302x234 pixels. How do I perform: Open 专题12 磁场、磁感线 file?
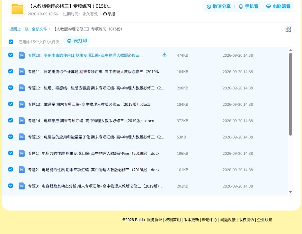96,88
